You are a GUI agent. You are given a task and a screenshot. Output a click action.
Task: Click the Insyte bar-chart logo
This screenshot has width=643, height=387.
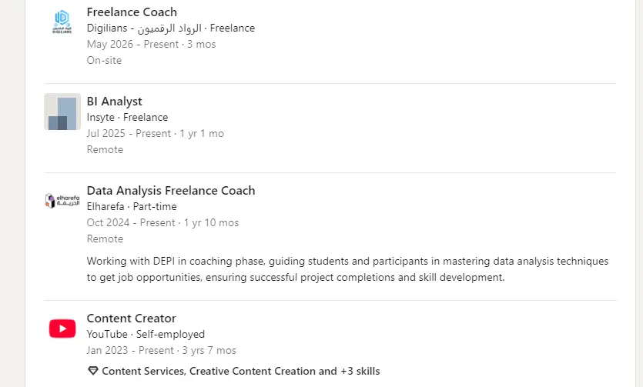[62, 112]
